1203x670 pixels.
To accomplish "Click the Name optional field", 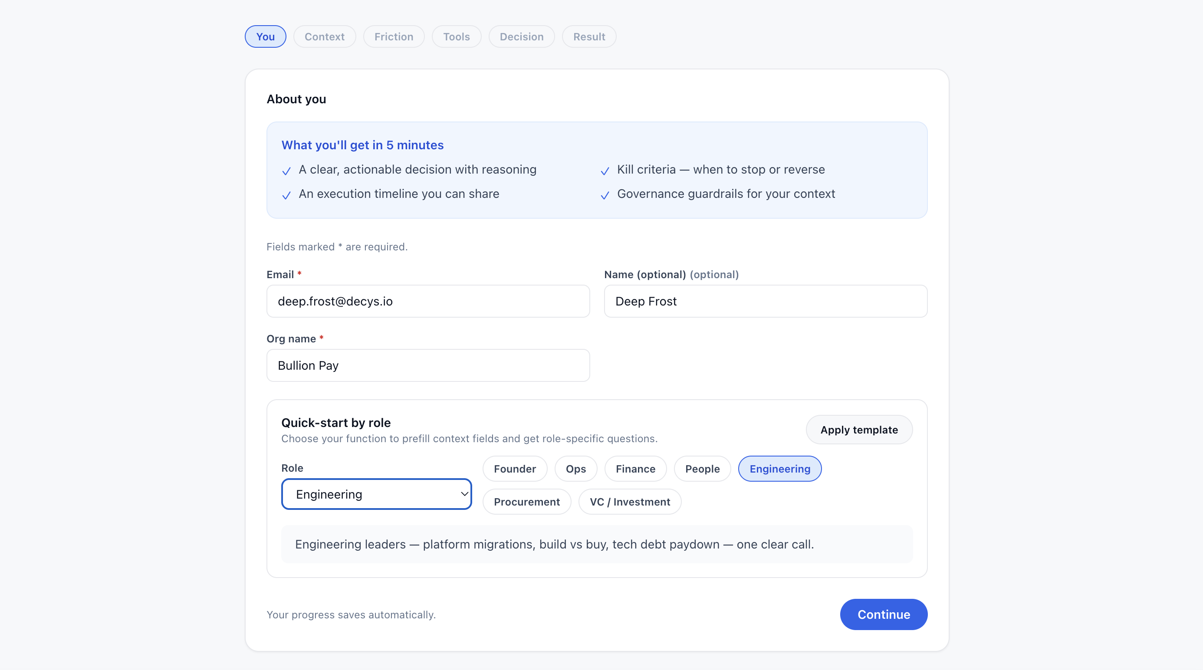I will [x=766, y=301].
